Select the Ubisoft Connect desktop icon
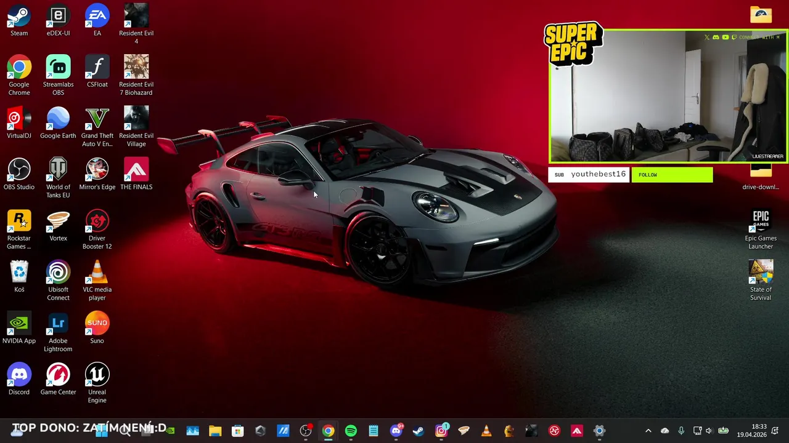 point(58,281)
